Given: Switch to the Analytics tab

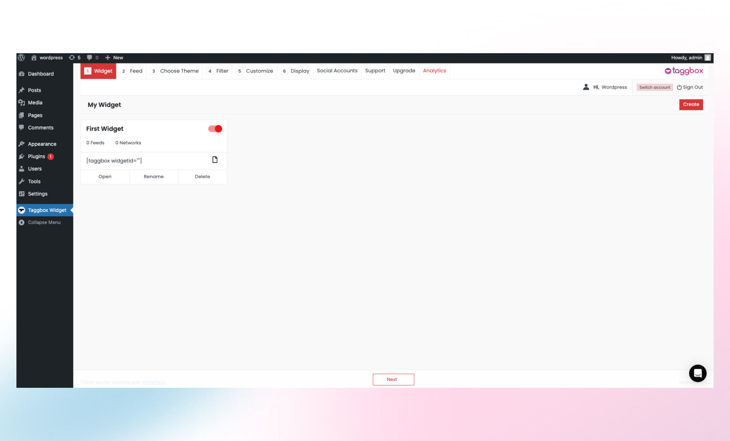Looking at the screenshot, I should click(434, 71).
